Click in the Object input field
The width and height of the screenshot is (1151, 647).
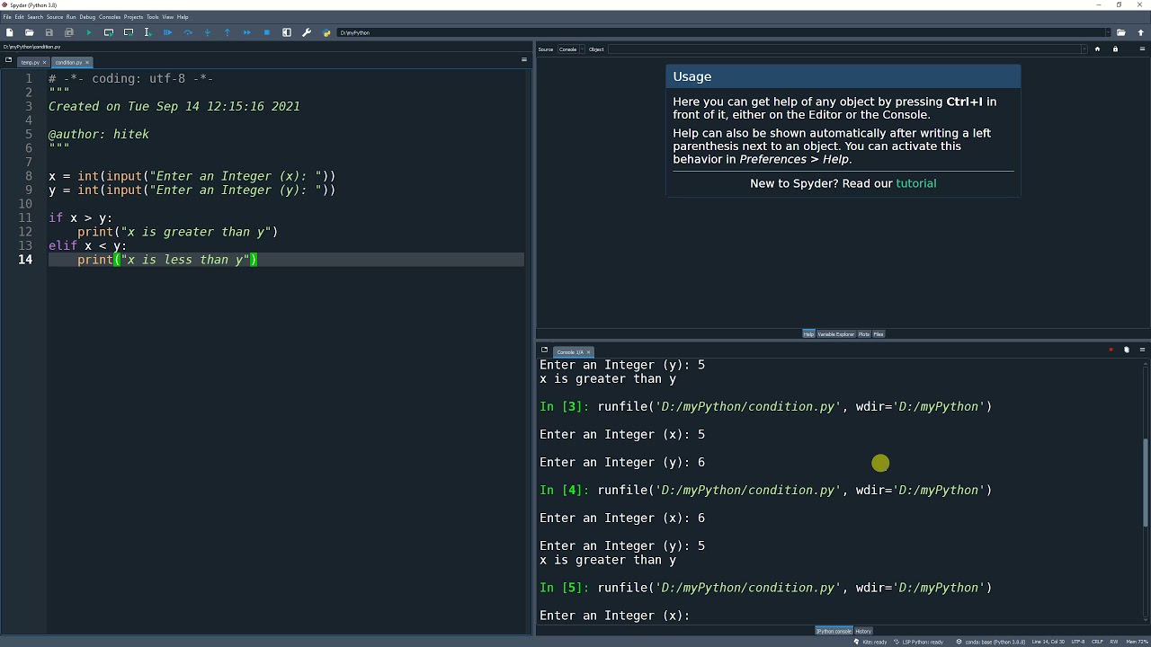[843, 49]
